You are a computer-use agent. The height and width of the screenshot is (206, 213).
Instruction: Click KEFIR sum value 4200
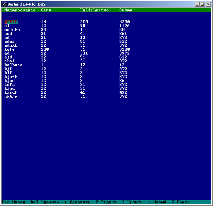pyautogui.click(x=124, y=22)
